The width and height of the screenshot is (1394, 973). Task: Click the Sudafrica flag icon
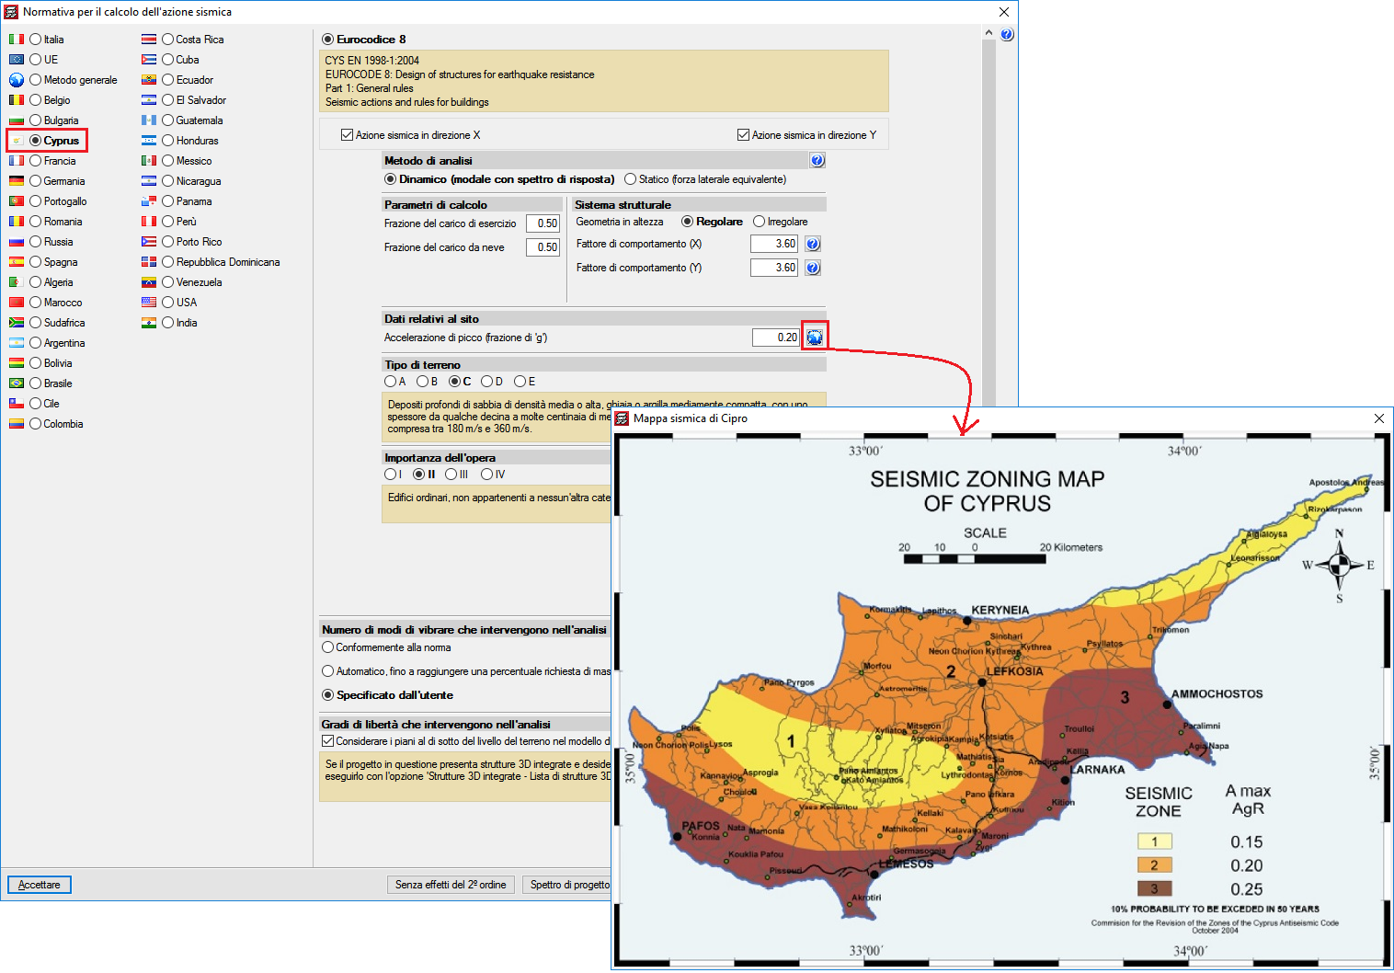click(17, 323)
